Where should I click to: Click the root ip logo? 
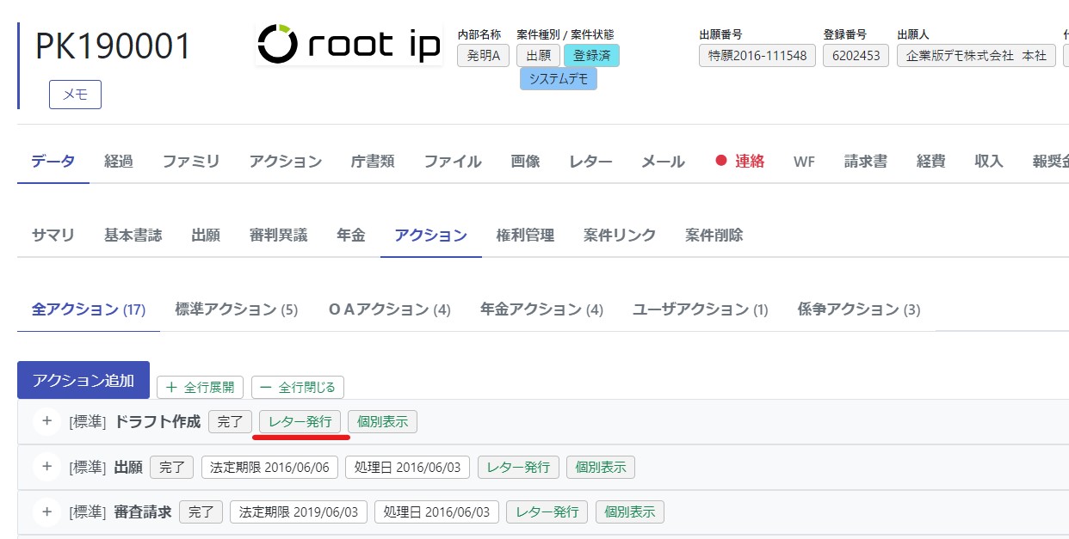(349, 45)
